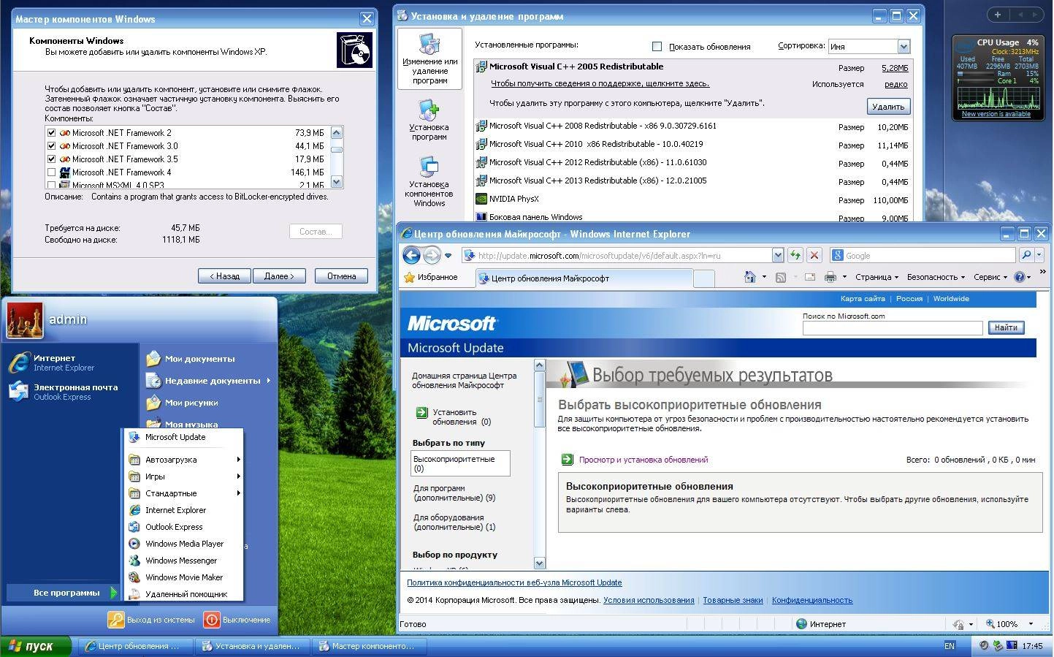Click the 'Поиск по Microsoft.com' input field

893,328
